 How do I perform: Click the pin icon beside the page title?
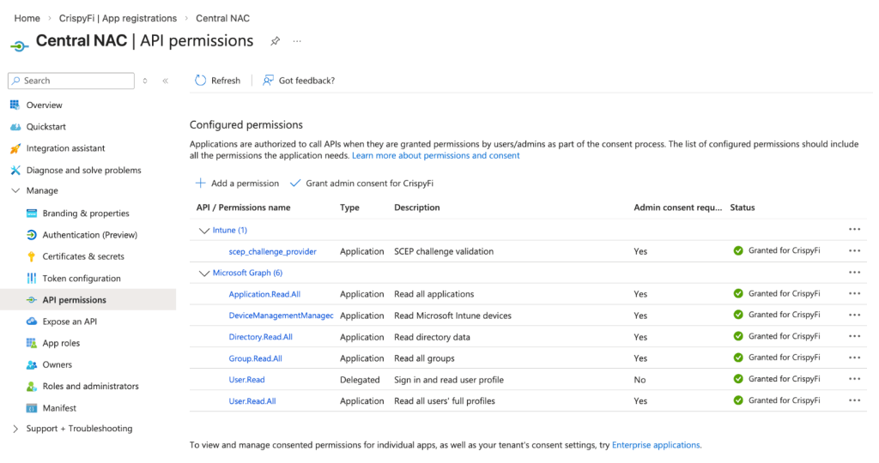point(276,41)
